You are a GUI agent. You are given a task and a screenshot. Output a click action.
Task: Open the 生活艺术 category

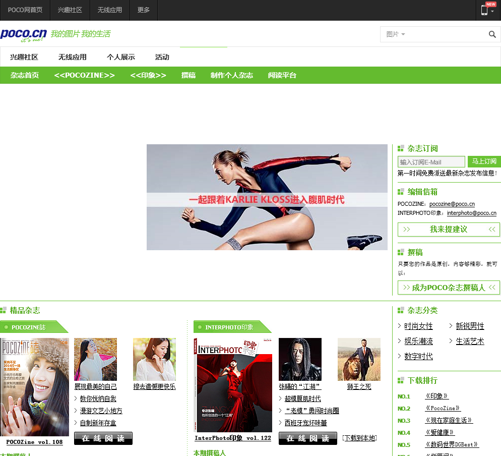click(470, 341)
